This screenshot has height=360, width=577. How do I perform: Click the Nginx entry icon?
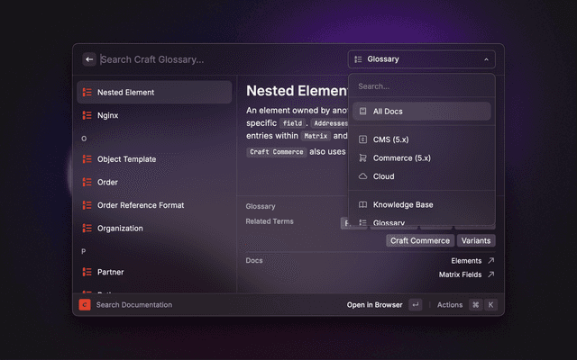coord(87,116)
